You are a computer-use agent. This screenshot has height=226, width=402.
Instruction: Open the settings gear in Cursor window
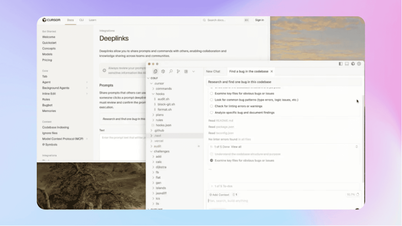point(359,64)
